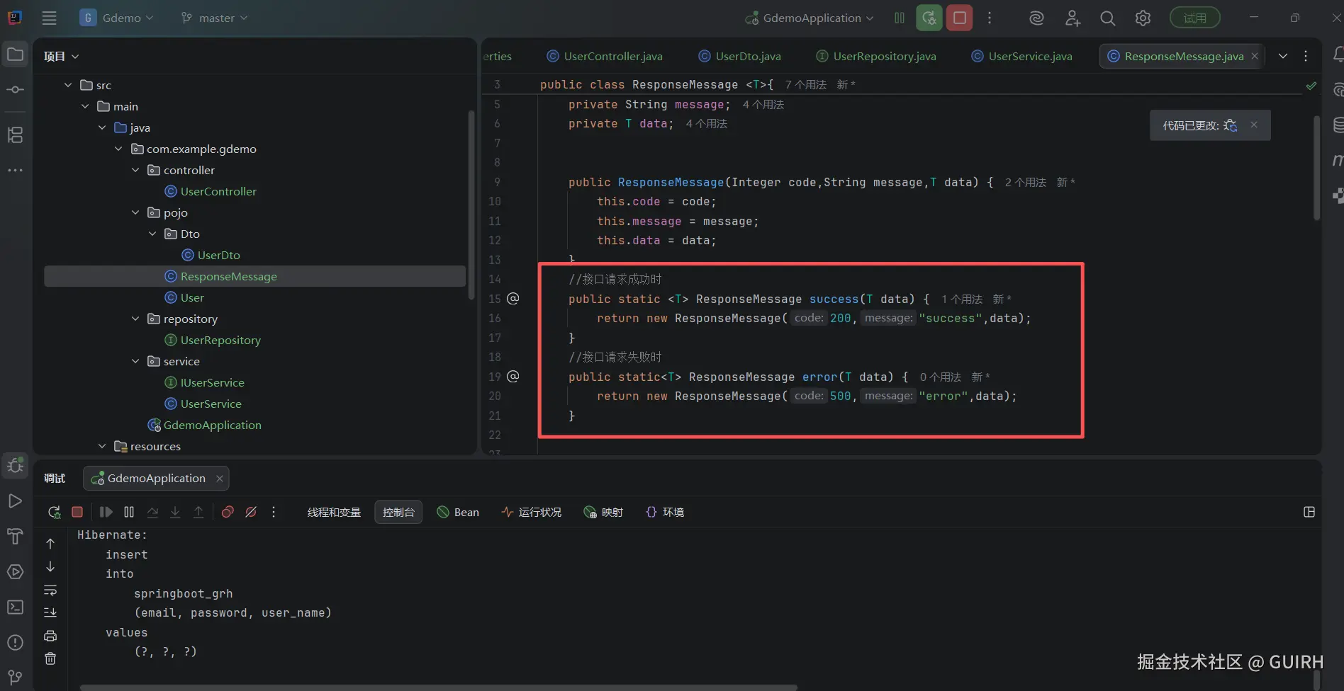Toggle soft-wrap in the console
Screen dimensions: 1344x691
click(x=50, y=590)
